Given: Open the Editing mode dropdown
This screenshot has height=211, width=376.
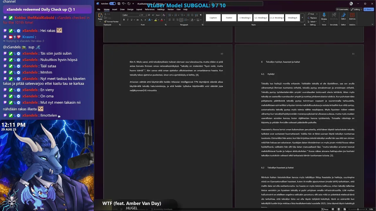Looking at the screenshot, I should click(x=357, y=9).
